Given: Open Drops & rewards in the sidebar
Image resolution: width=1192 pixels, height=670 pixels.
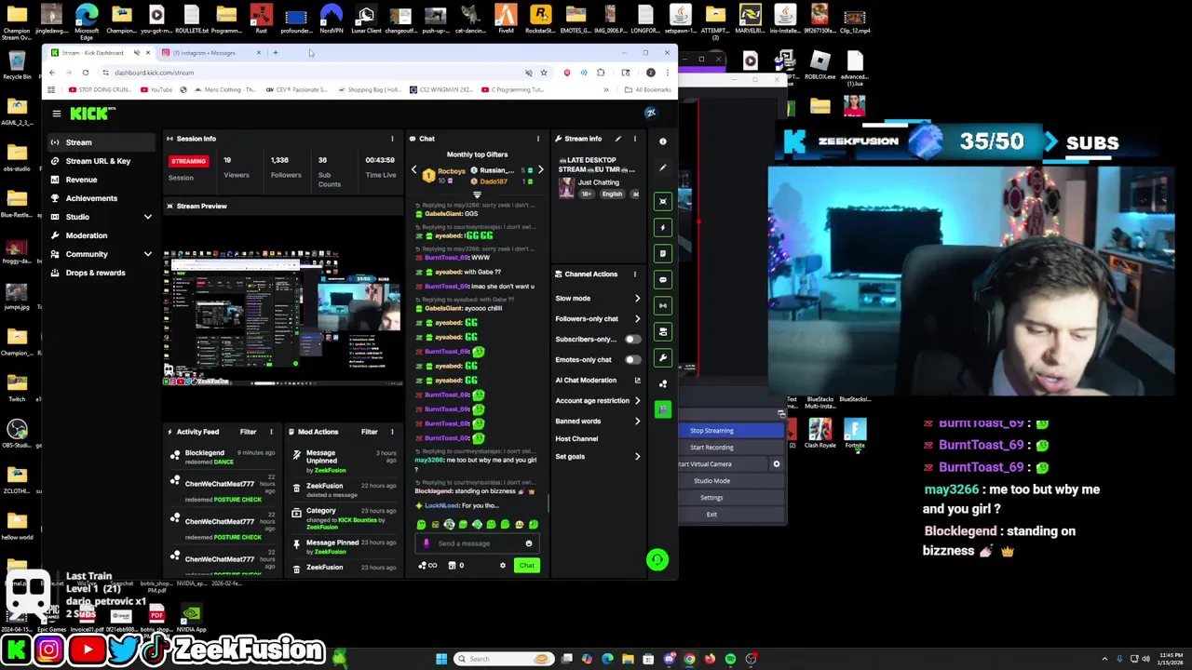Looking at the screenshot, I should [x=102, y=273].
